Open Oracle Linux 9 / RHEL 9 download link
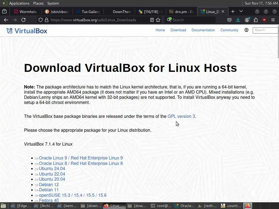The height and width of the screenshot is (209, 279). (81, 158)
